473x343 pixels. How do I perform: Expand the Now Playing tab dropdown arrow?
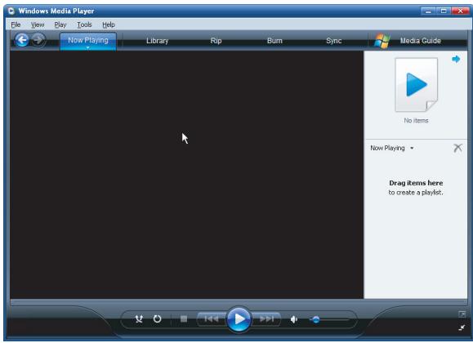tap(87, 47)
